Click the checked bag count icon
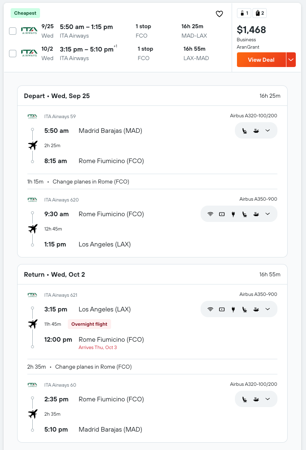306x450 pixels. pos(259,13)
